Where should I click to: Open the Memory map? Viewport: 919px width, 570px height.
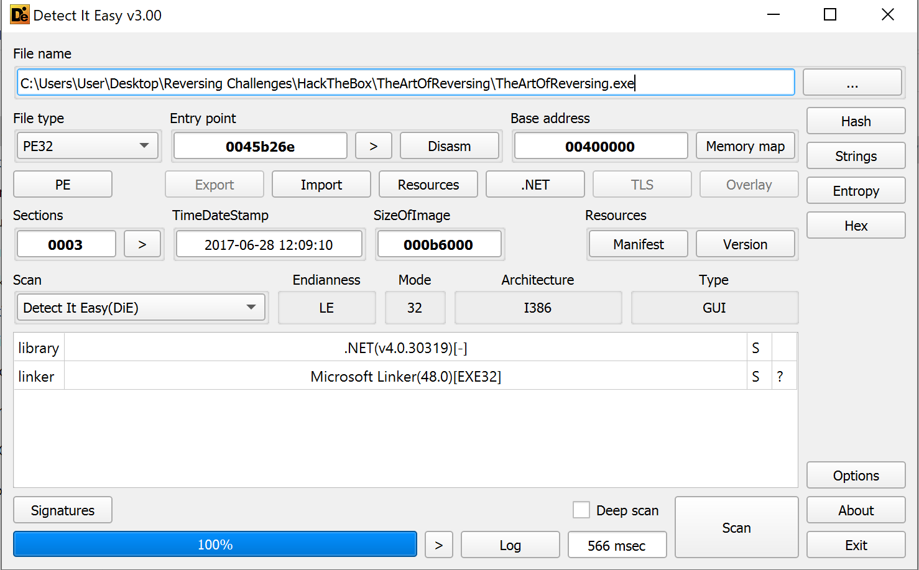[x=745, y=146]
